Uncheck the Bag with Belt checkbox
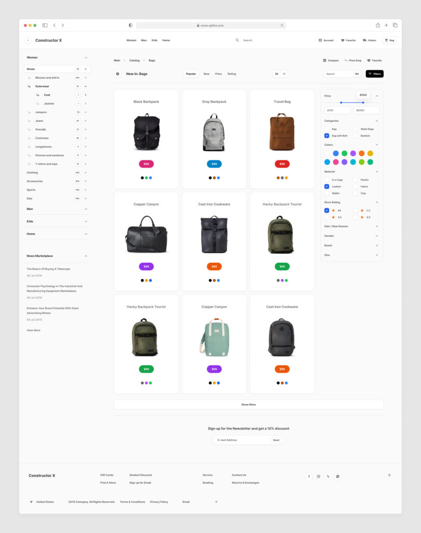Screen dimensions: 421x533 pyautogui.click(x=326, y=136)
